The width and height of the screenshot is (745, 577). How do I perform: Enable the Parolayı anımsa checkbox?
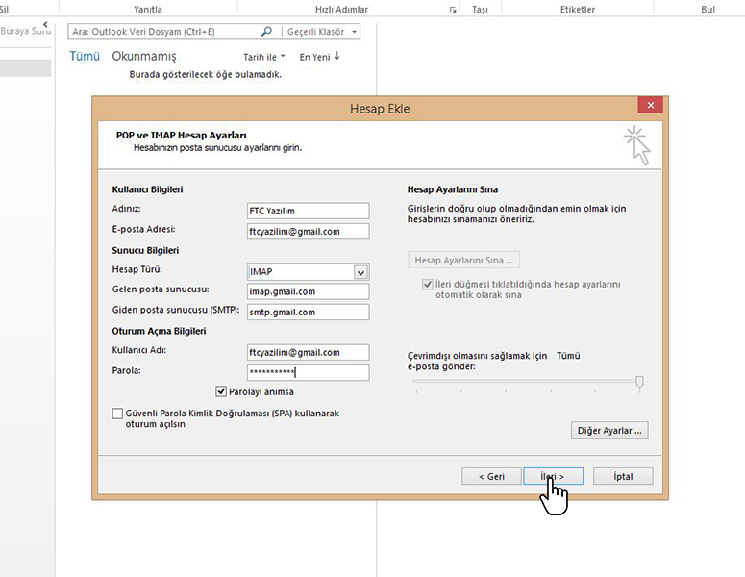tap(221, 391)
